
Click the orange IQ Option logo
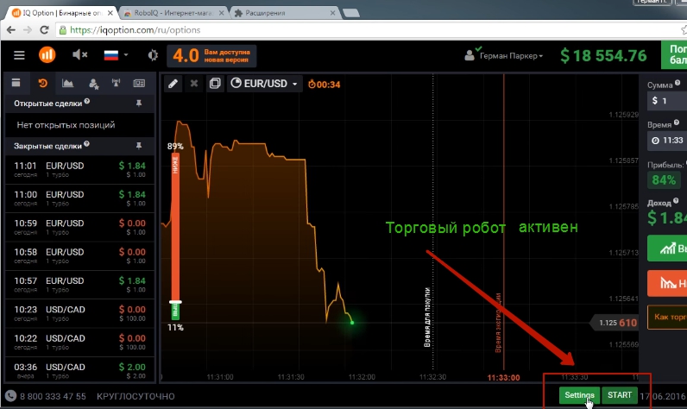coord(47,55)
